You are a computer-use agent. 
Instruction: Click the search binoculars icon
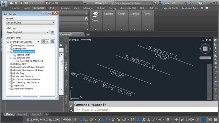click(x=155, y=3)
